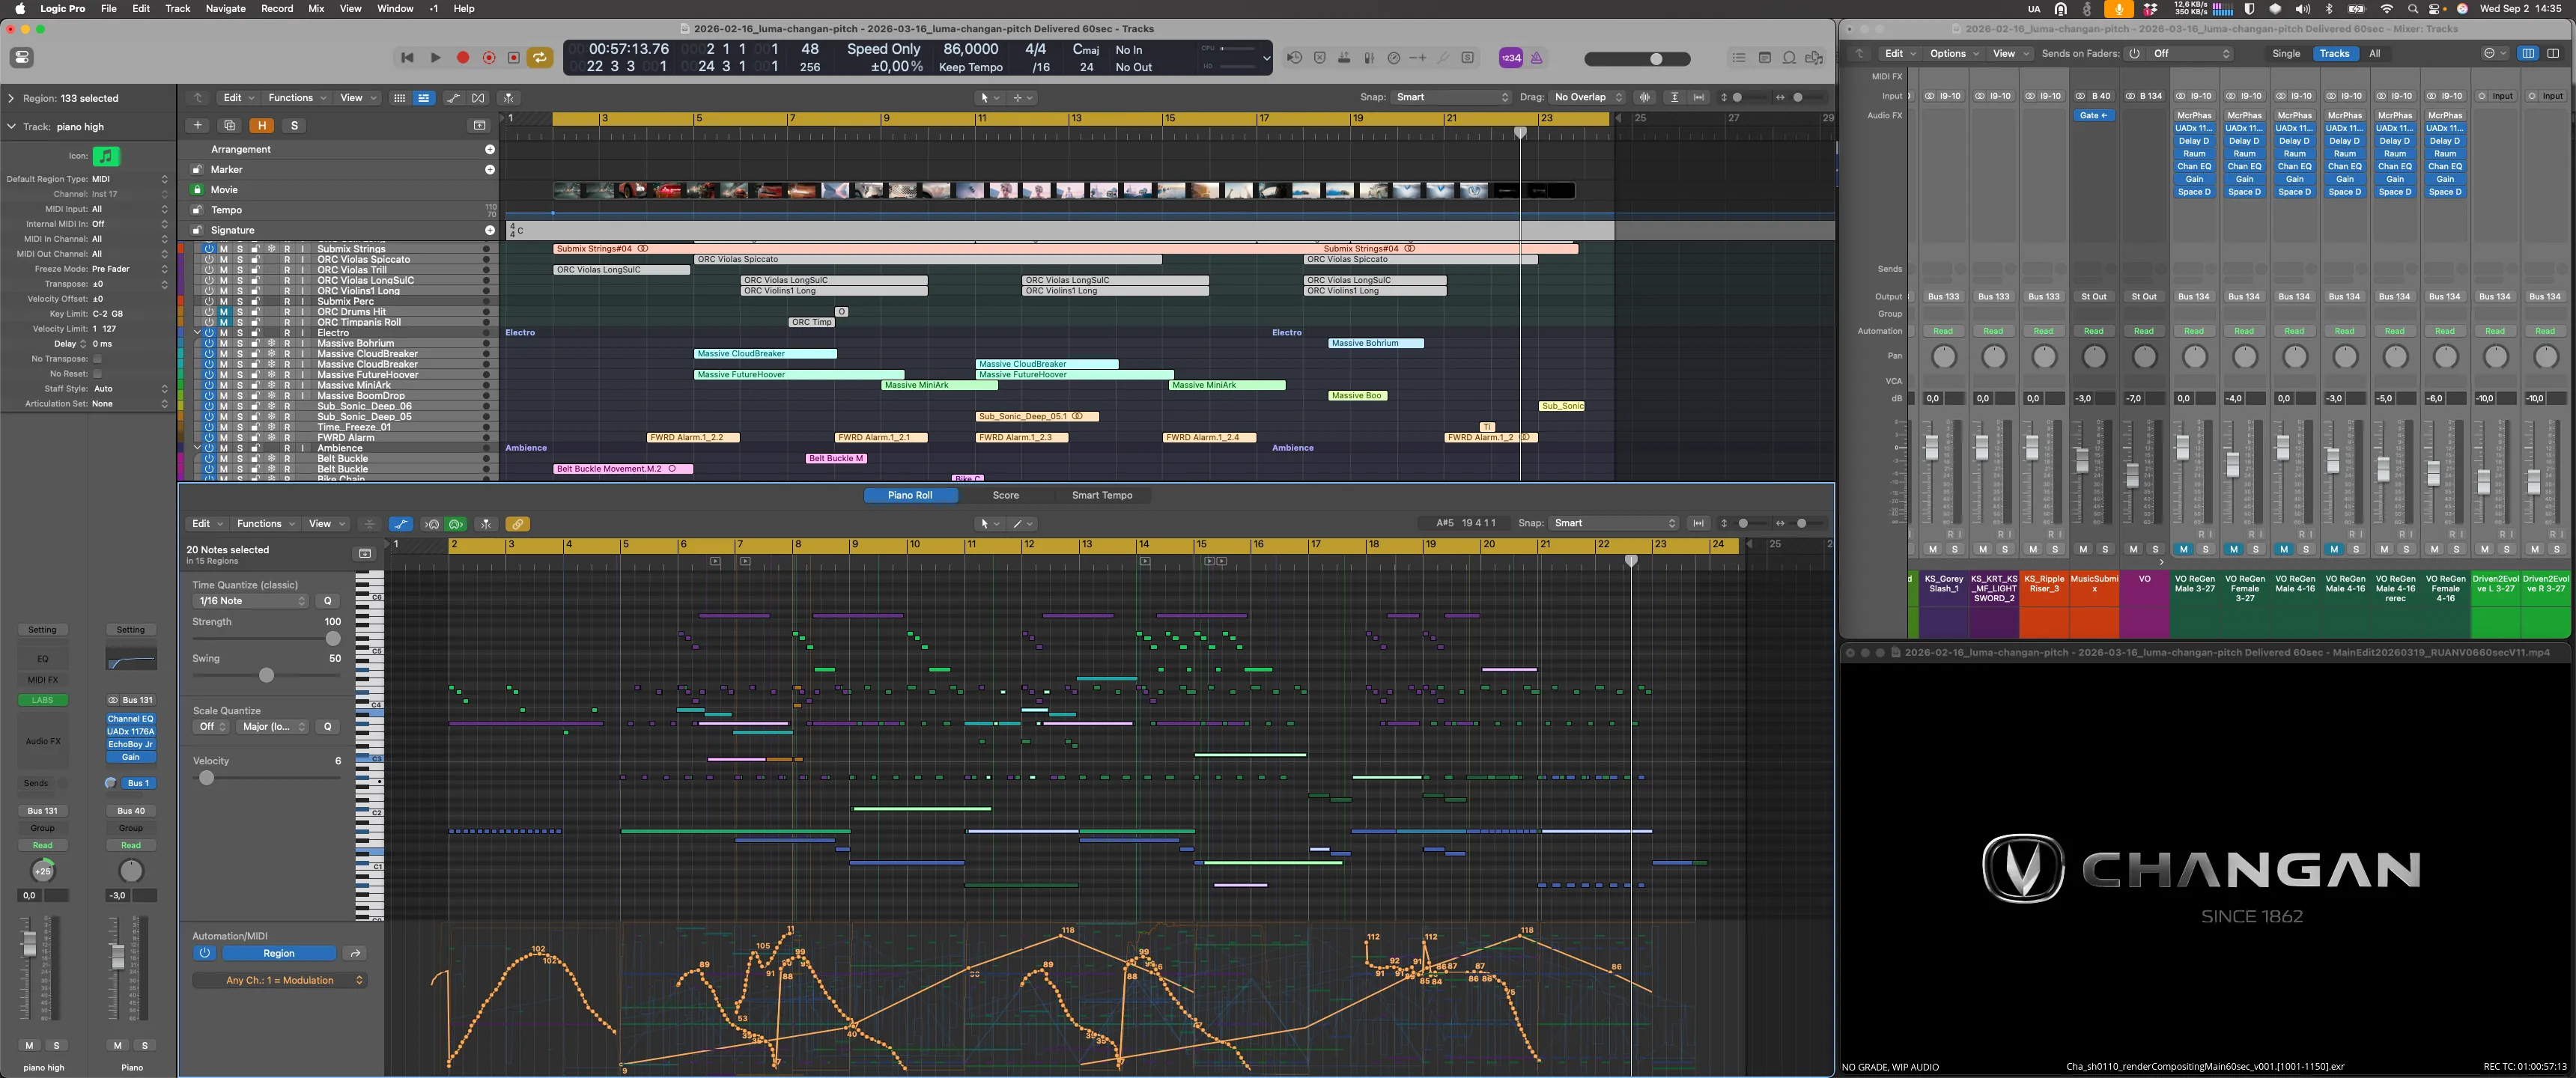
Task: Switch to the Smart Tempo tab
Action: pos(1102,495)
